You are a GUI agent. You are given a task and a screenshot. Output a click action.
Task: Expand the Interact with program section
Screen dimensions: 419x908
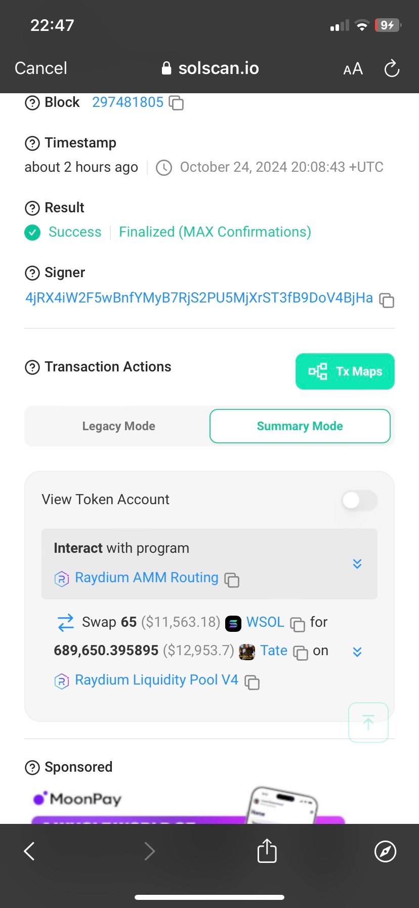pyautogui.click(x=357, y=564)
